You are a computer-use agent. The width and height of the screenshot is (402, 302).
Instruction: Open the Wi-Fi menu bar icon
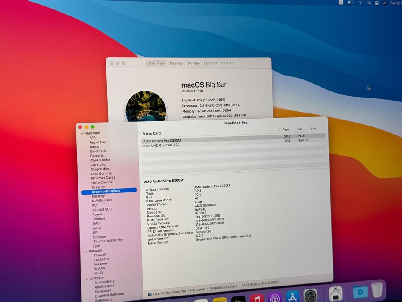click(x=361, y=3)
